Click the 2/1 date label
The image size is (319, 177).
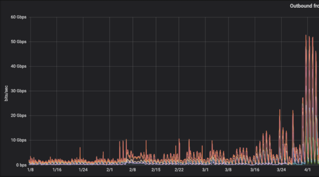pos(109,170)
